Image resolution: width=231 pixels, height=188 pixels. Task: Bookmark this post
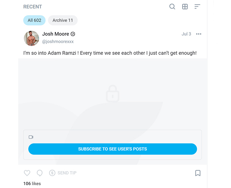tap(198, 173)
